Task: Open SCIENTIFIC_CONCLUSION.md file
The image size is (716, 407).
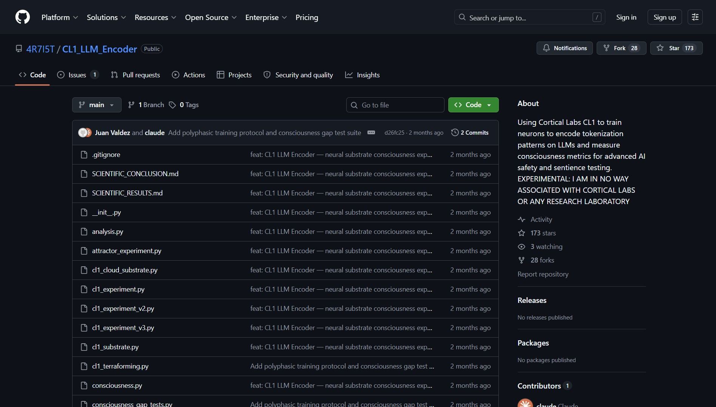Action: pyautogui.click(x=135, y=174)
